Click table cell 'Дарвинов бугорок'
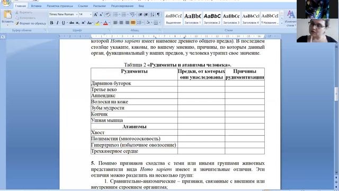The image size is (339, 191). point(134,83)
